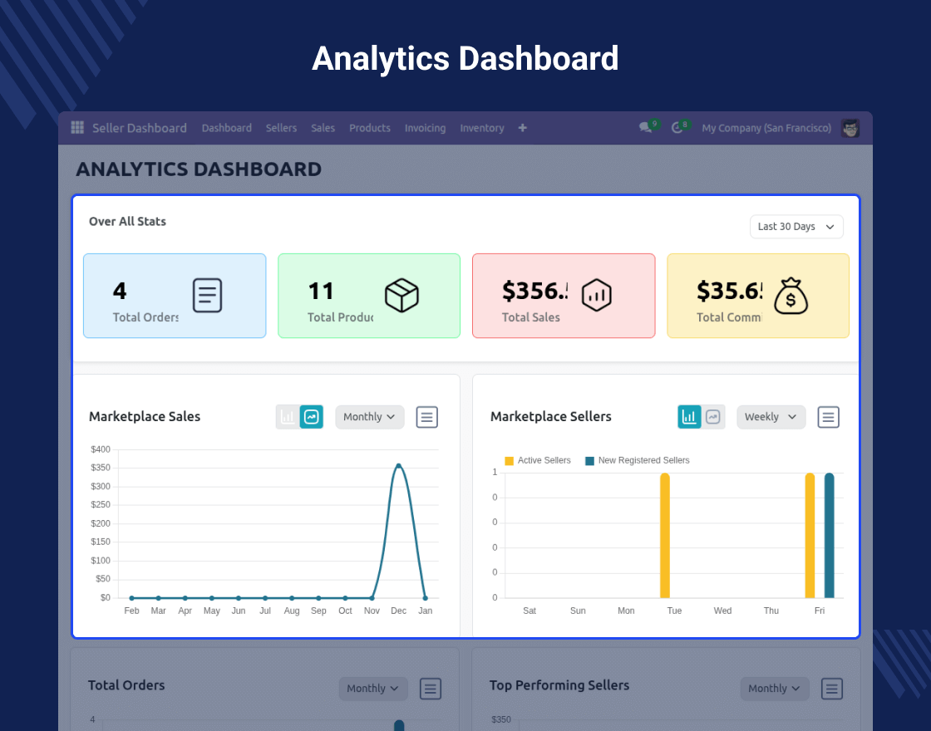
Task: Open Marketplace Sellers Weekly dropdown
Action: [771, 417]
